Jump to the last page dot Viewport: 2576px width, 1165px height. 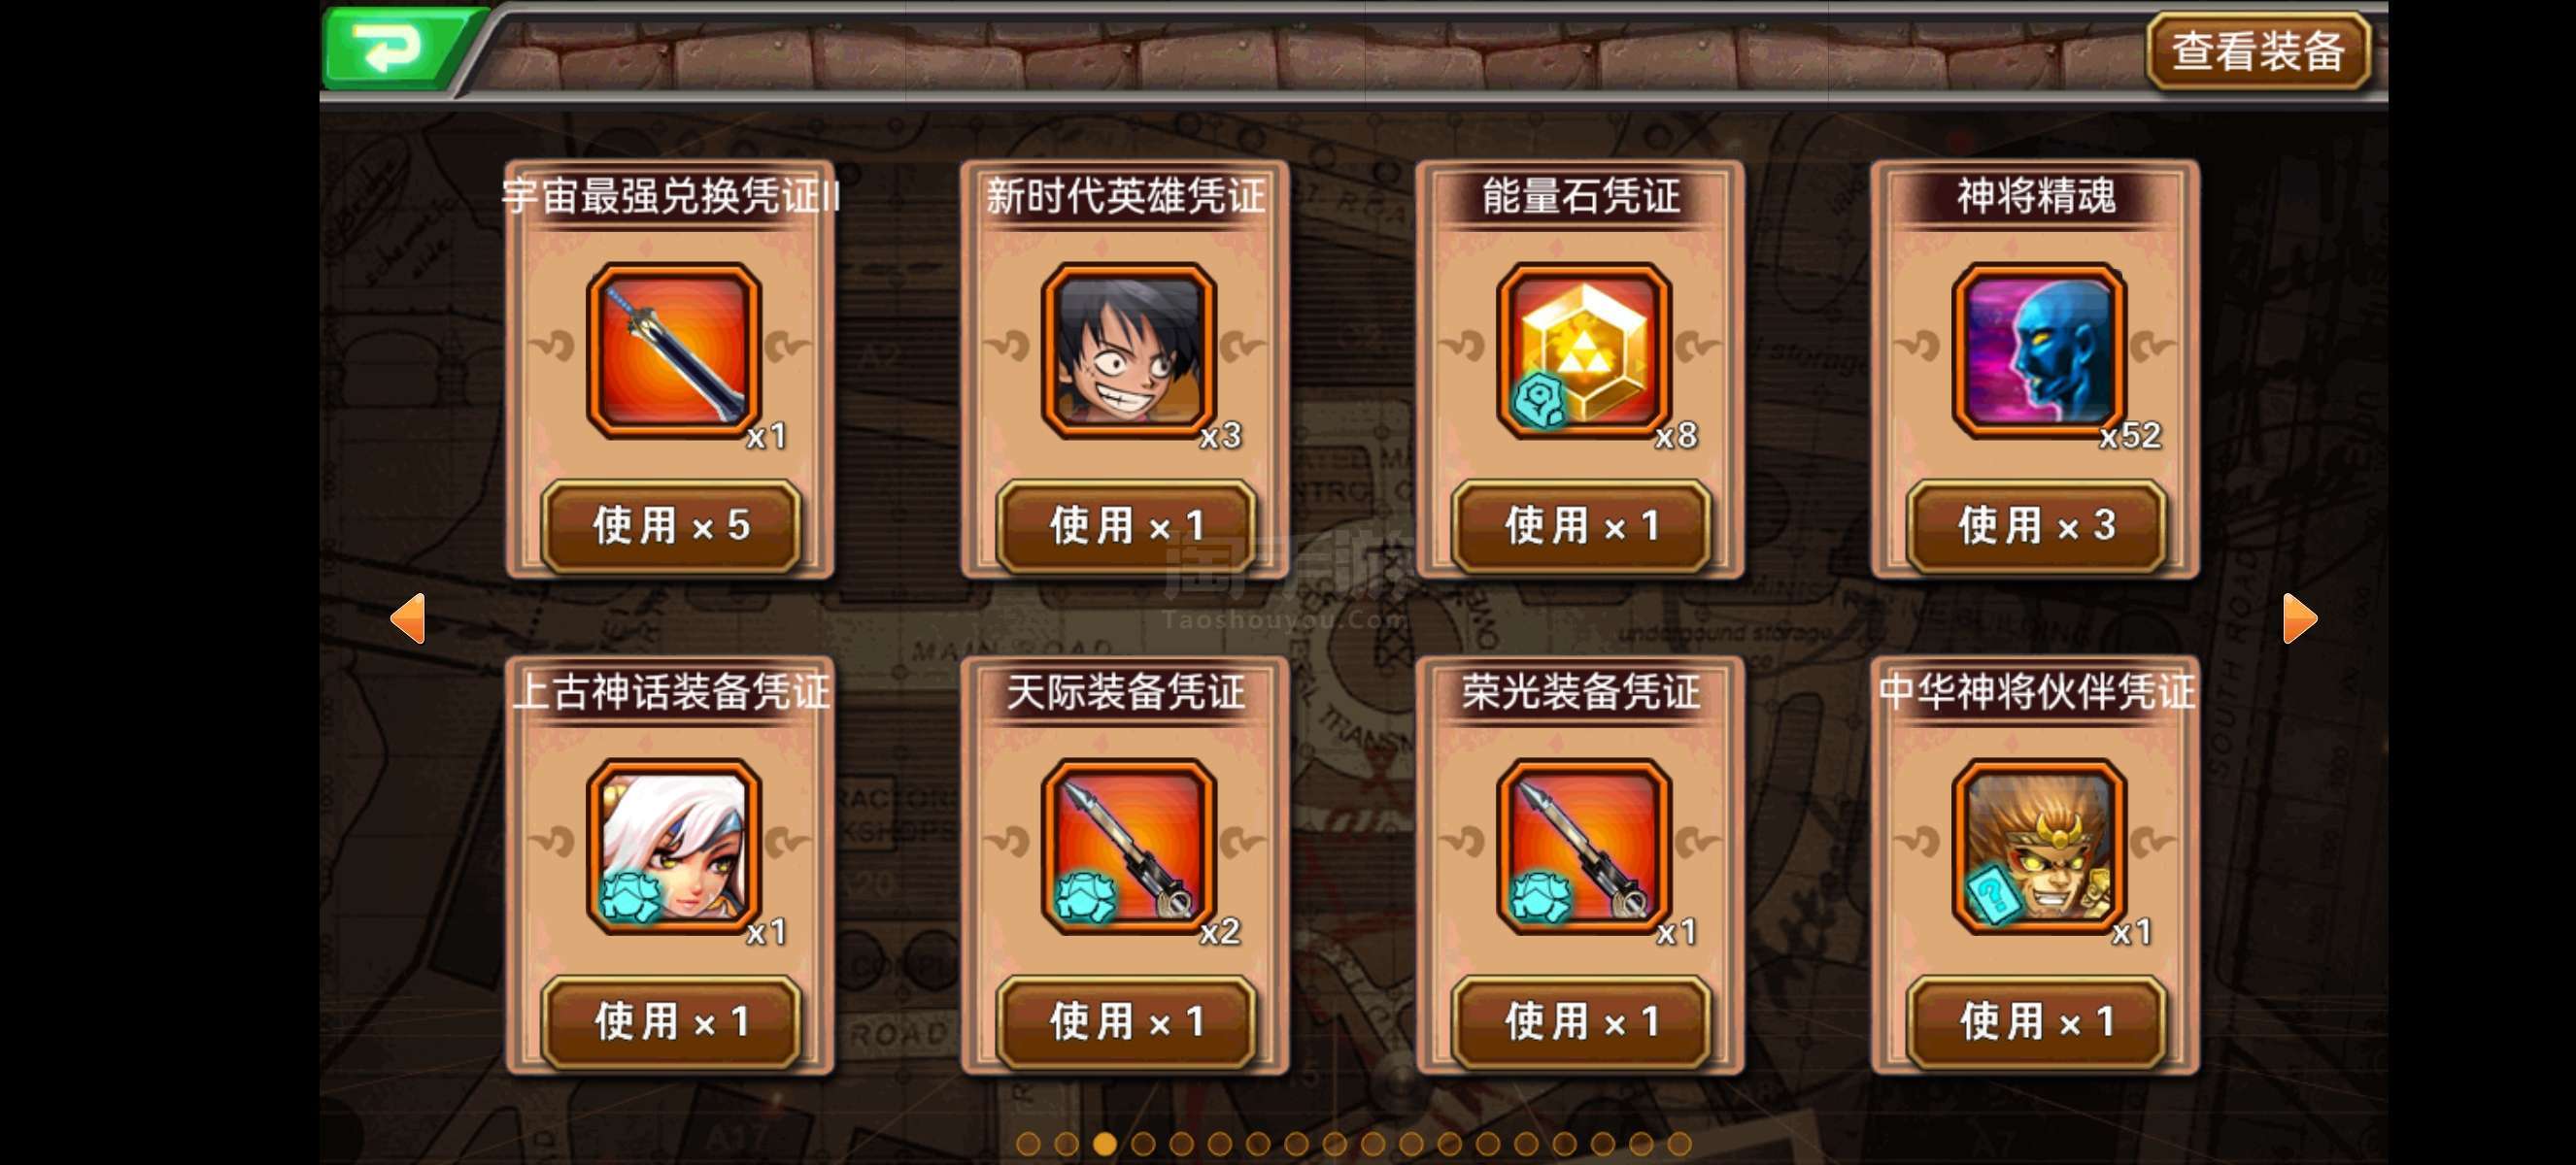(1680, 1143)
